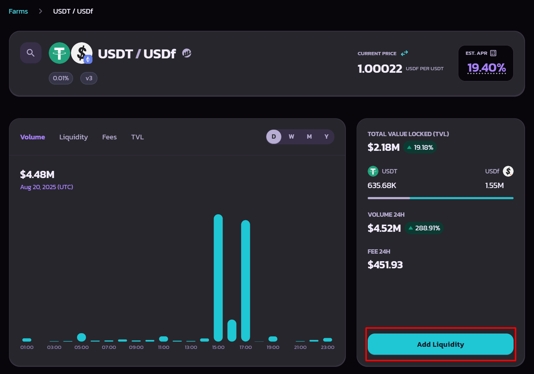Click the USDf dollar token logo in header
This screenshot has height=374, width=534.
[x=82, y=53]
